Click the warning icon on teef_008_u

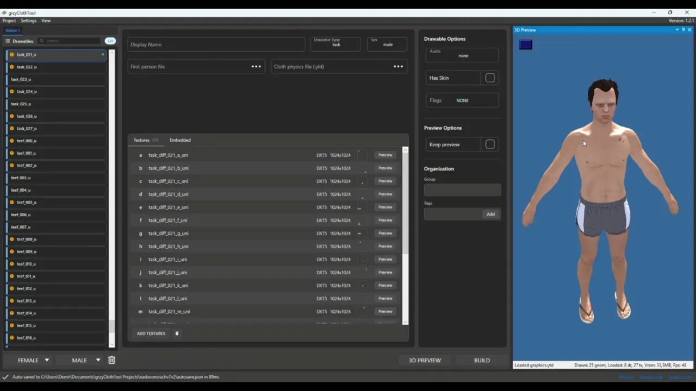click(x=12, y=239)
